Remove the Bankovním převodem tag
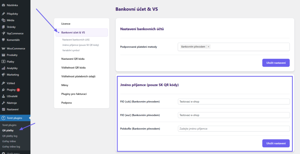The height and width of the screenshot is (154, 300). [208, 47]
